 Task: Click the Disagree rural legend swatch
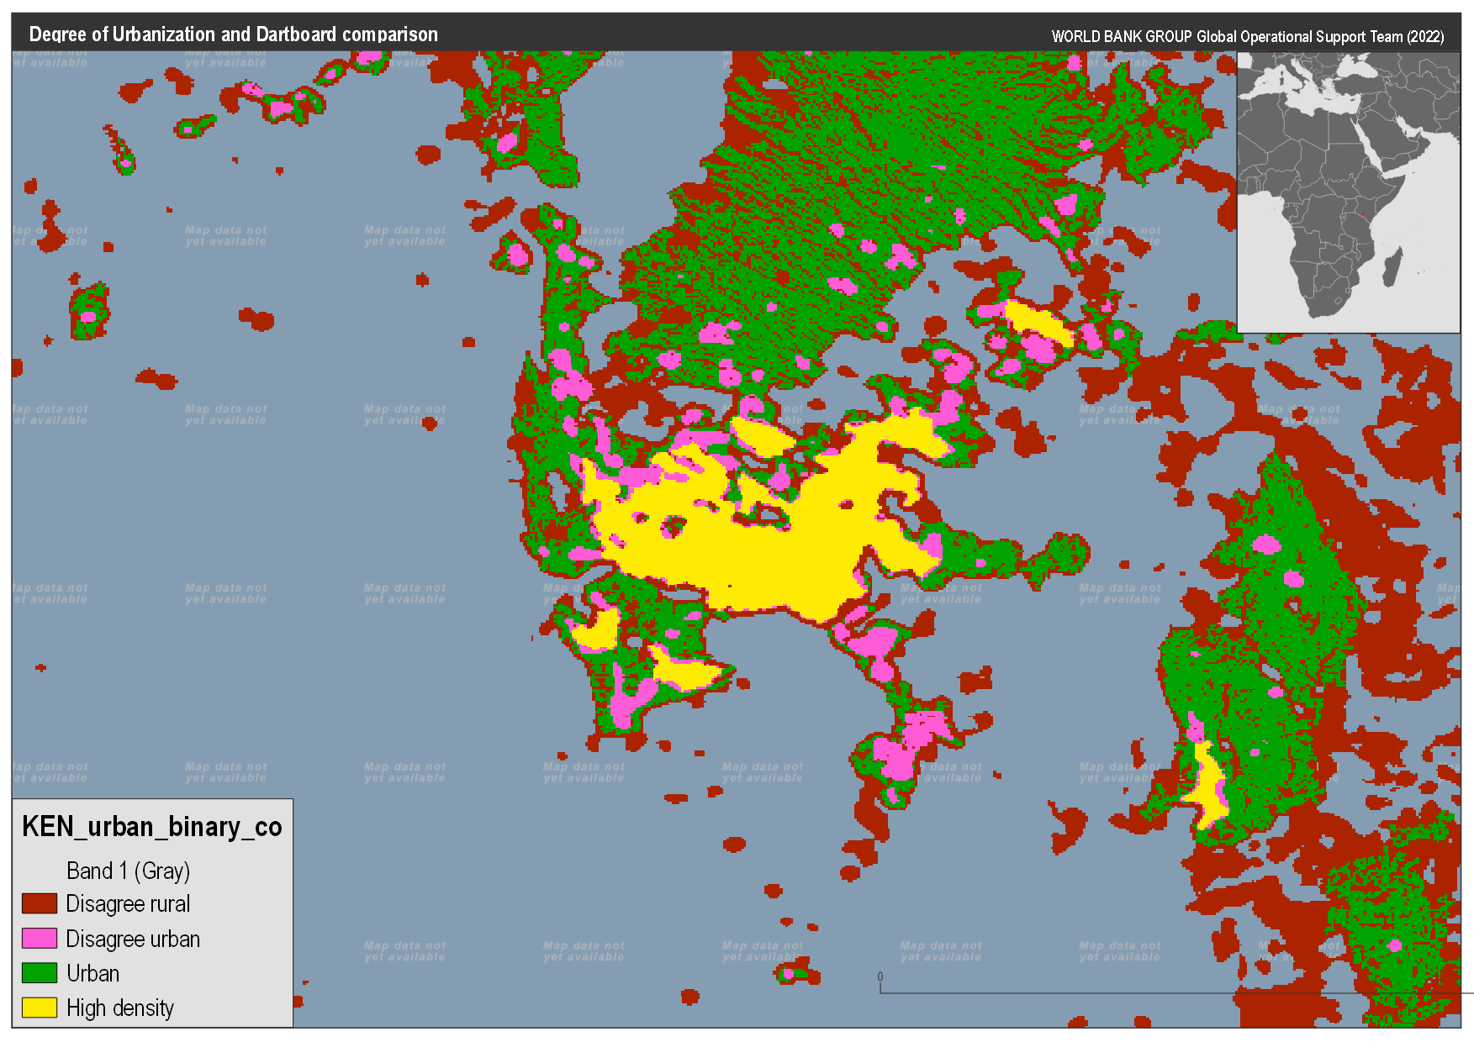click(x=38, y=903)
